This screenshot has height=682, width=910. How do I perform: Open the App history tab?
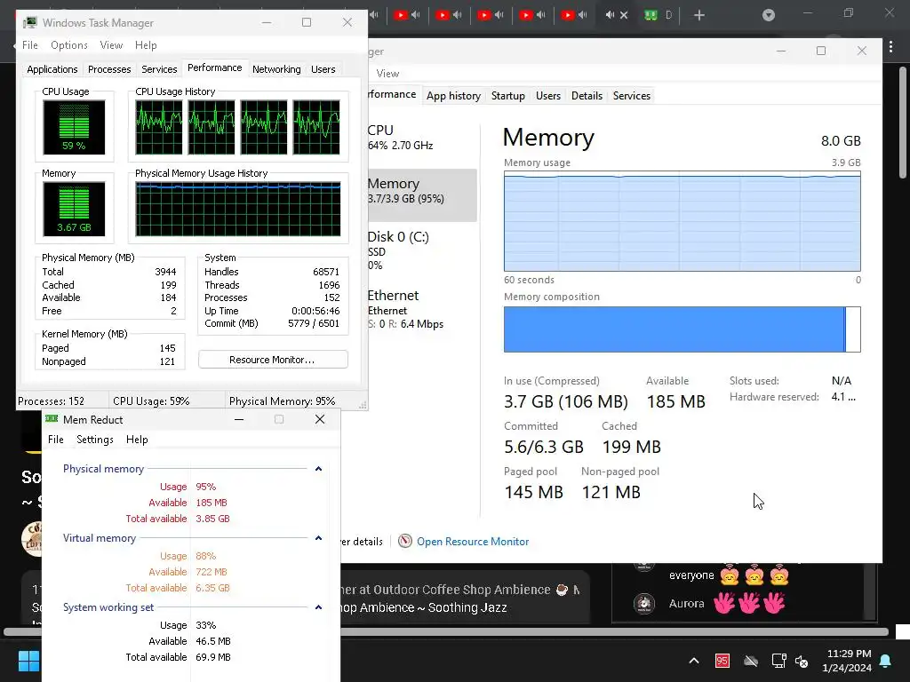click(453, 96)
